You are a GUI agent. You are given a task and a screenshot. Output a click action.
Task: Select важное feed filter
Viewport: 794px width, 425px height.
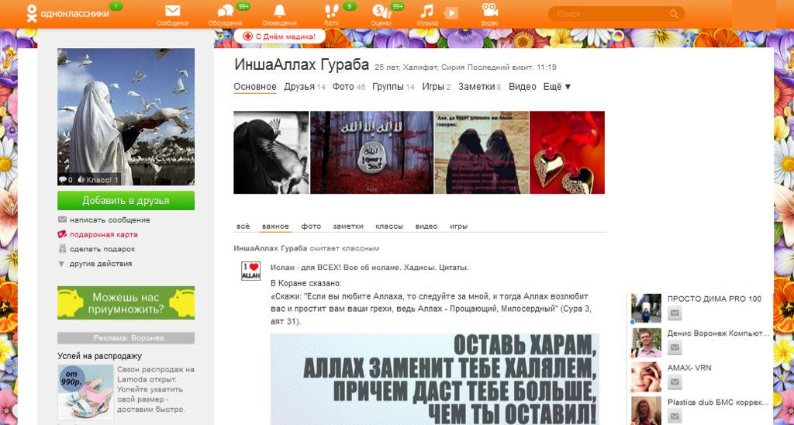pos(275,226)
